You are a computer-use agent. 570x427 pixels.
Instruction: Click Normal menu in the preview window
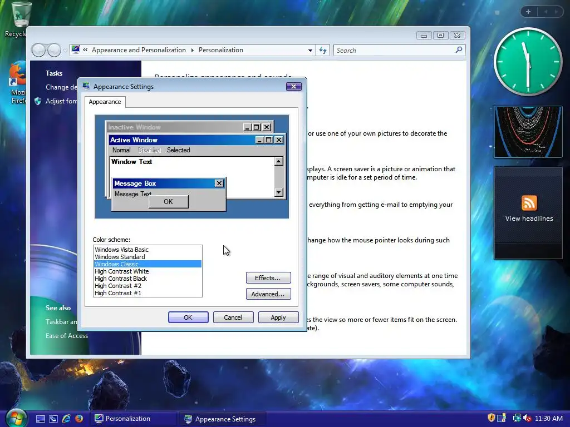click(121, 150)
